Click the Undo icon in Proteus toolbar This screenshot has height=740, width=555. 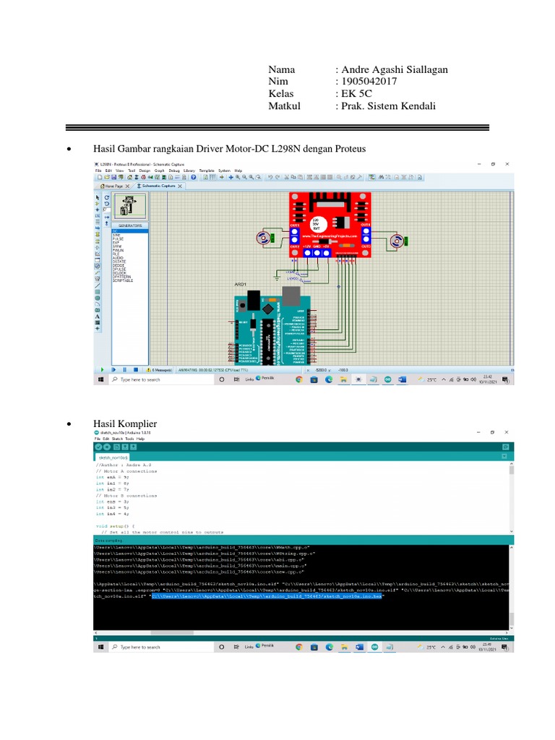(270, 178)
